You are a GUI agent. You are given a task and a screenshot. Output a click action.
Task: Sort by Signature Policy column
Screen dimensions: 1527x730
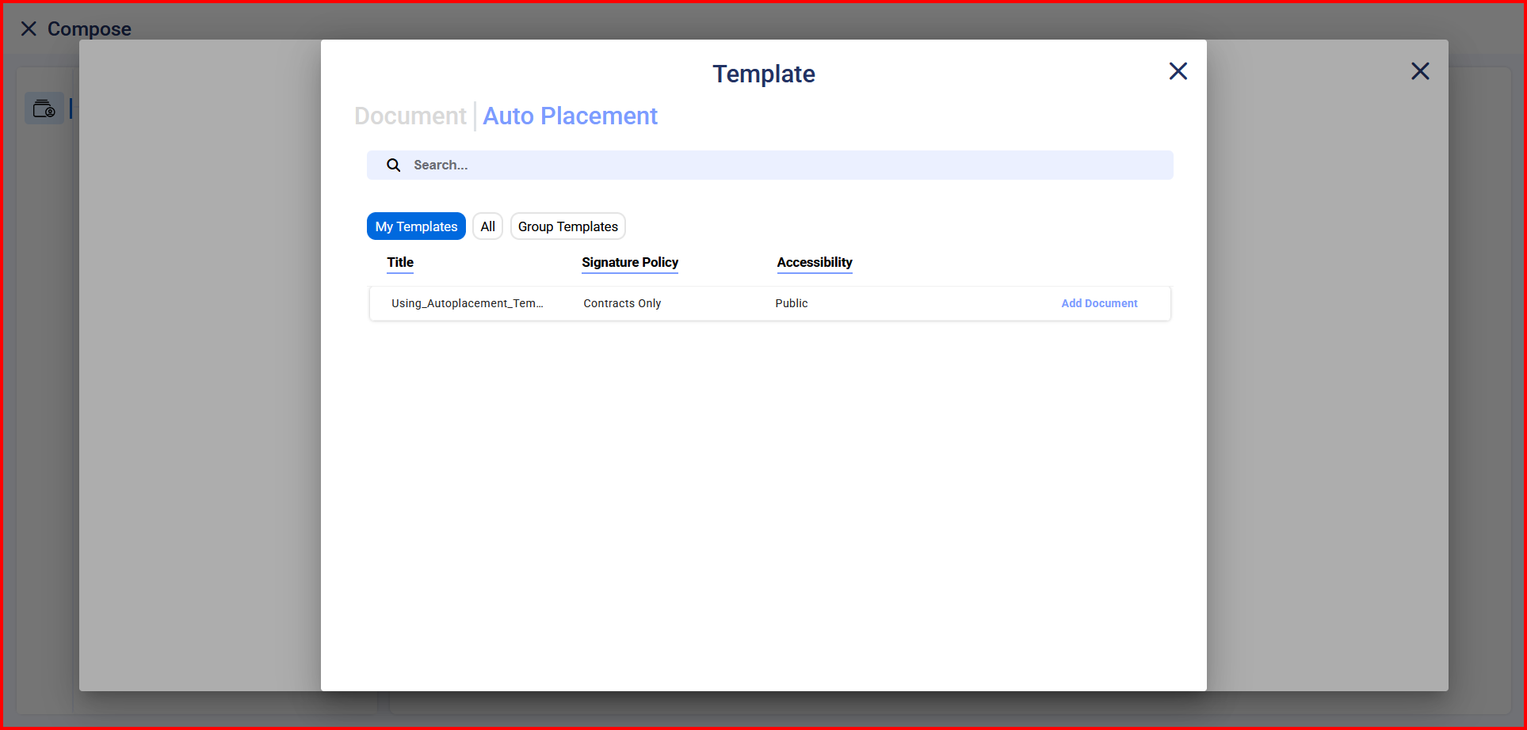(x=629, y=263)
